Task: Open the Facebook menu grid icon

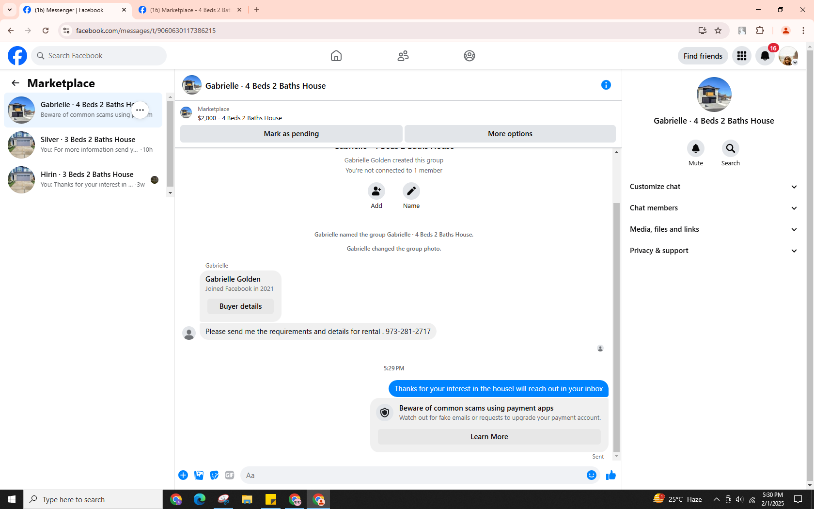Action: [741, 56]
